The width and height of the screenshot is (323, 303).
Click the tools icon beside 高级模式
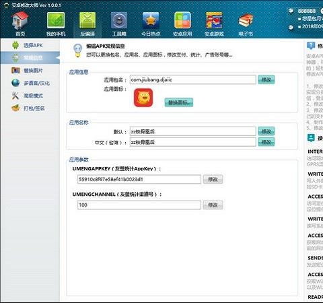tap(15, 96)
